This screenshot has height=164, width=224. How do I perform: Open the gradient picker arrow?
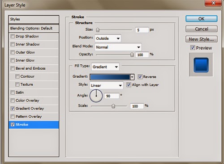pos(132,77)
